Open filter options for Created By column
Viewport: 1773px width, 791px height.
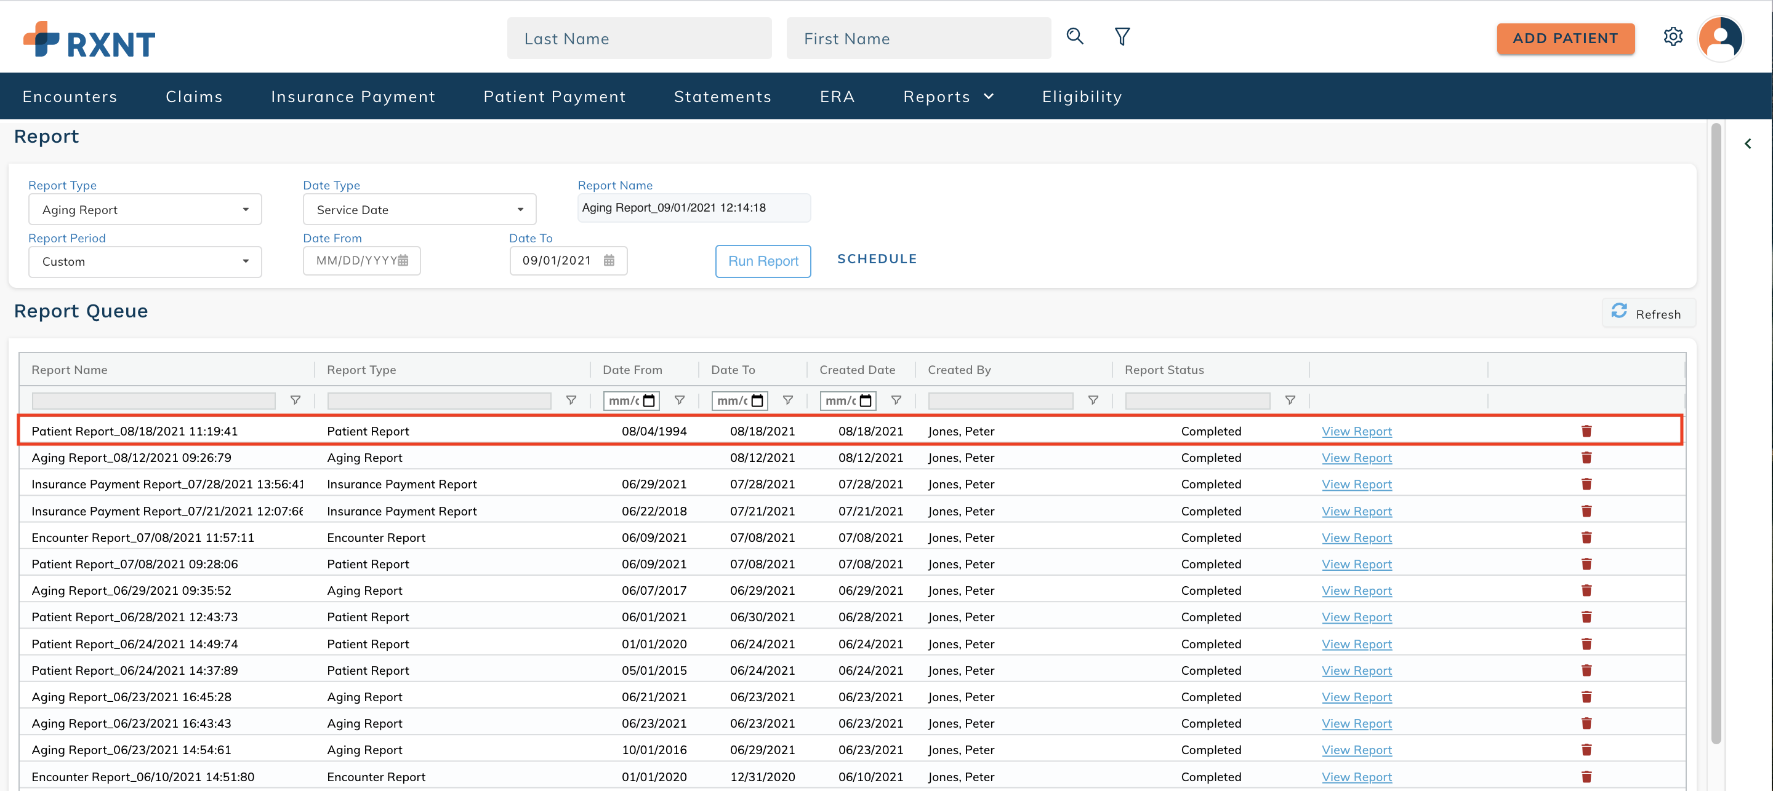click(x=1093, y=400)
